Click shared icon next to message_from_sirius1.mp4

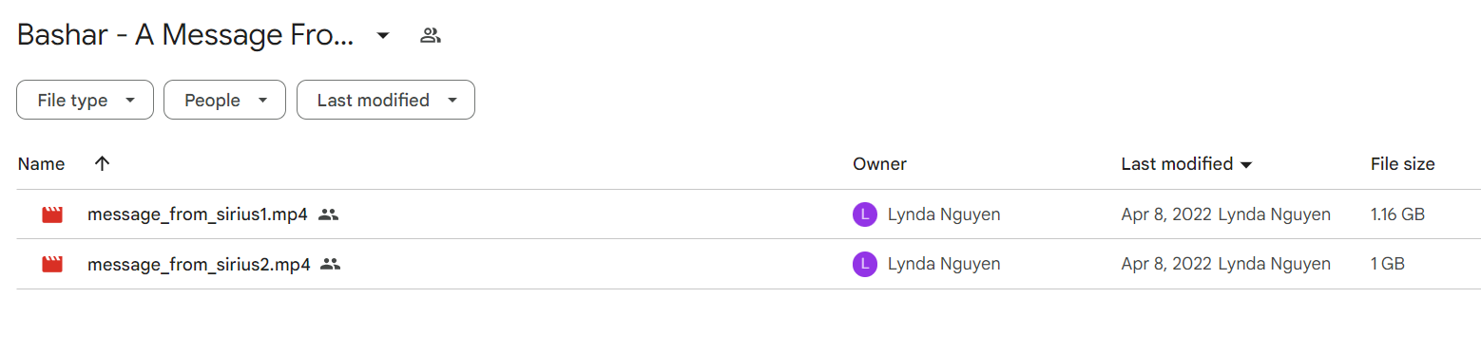pos(329,214)
